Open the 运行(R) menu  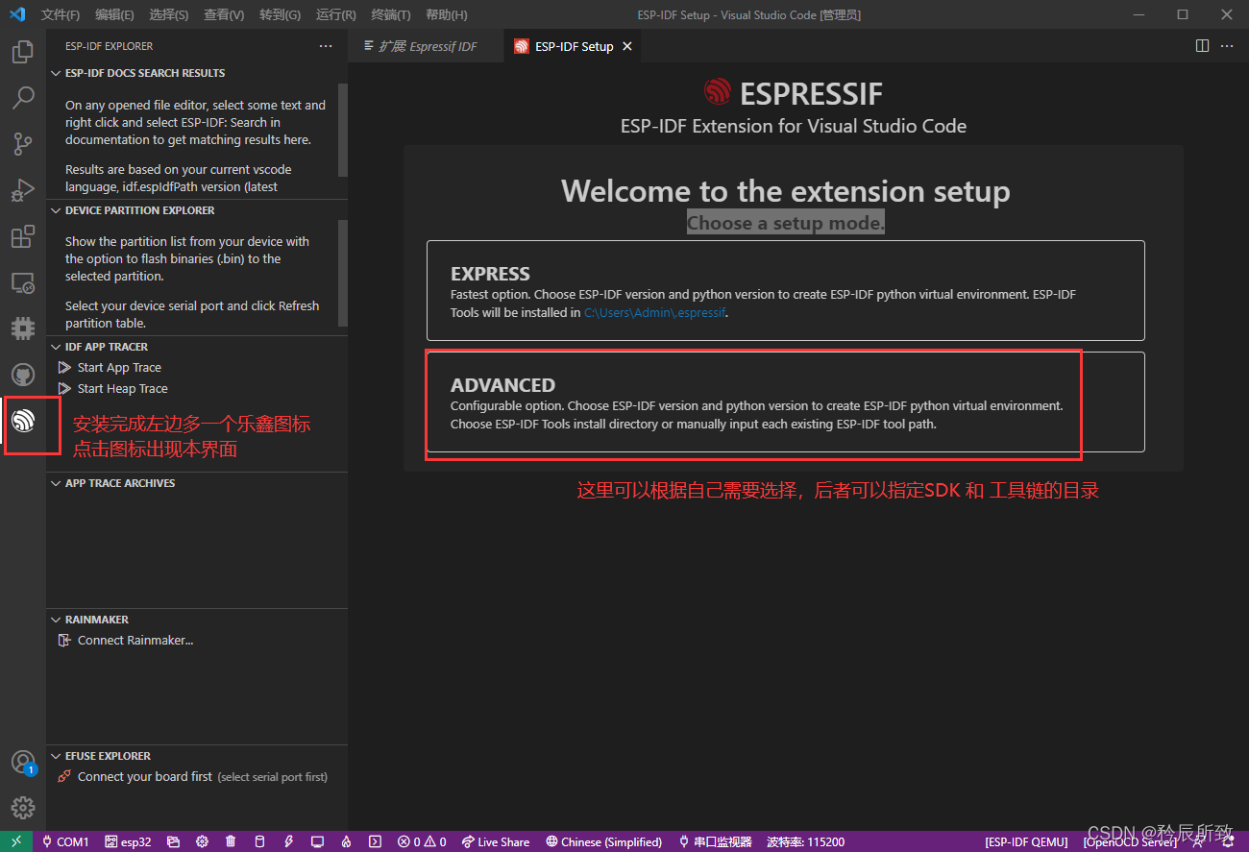(335, 14)
